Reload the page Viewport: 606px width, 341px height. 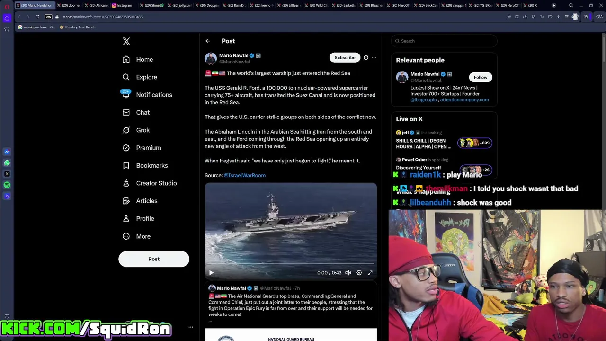point(37,17)
